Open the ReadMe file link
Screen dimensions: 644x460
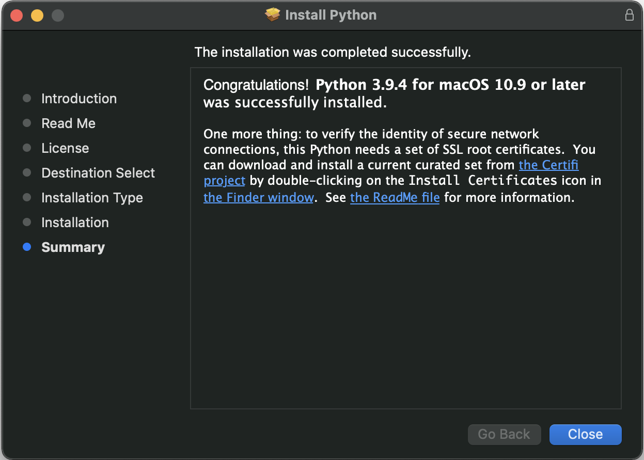pyautogui.click(x=395, y=197)
